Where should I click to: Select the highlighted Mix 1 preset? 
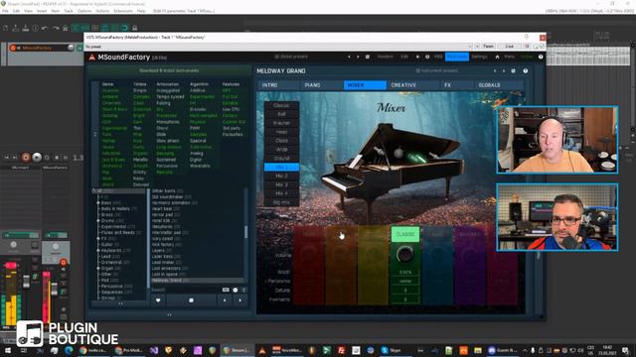(281, 168)
